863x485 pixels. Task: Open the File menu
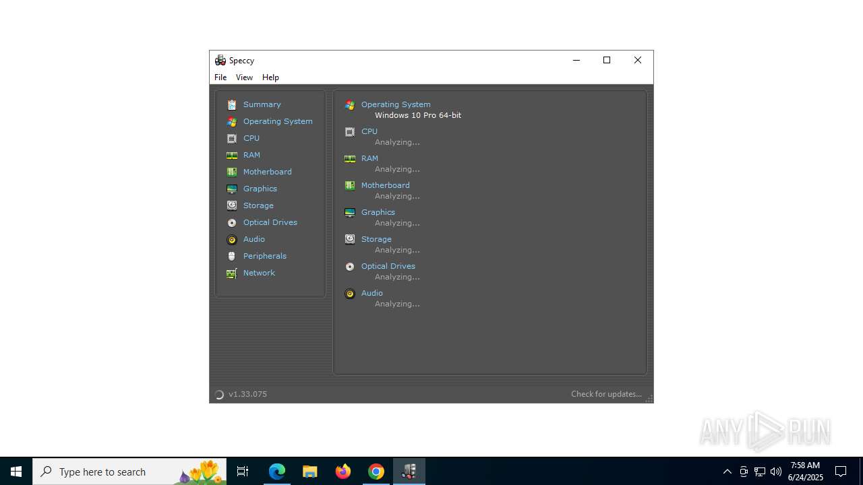(x=220, y=77)
